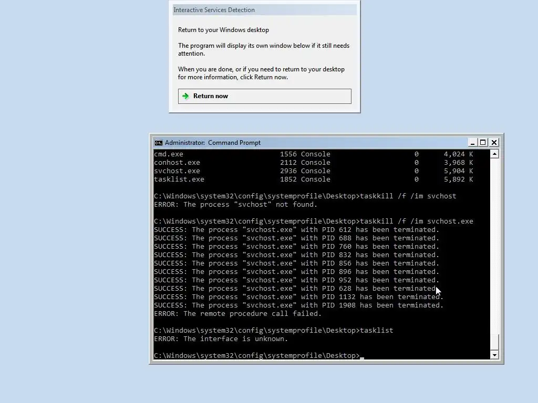
Task: Click the 'program will display its own window' text
Action: click(264, 49)
